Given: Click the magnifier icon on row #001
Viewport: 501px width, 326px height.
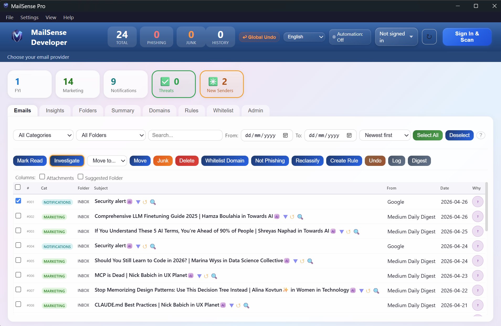Looking at the screenshot, I should pyautogui.click(x=153, y=202).
